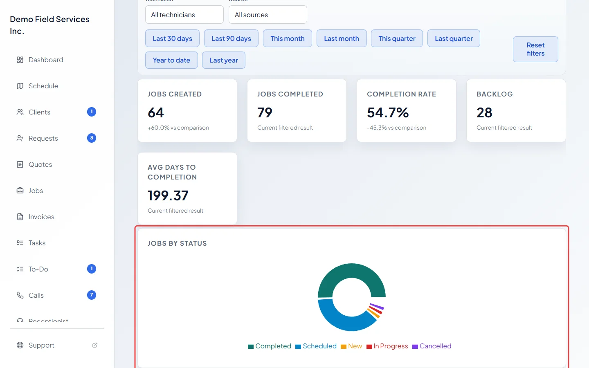Click the Requests count badge
589x368 pixels.
click(92, 138)
